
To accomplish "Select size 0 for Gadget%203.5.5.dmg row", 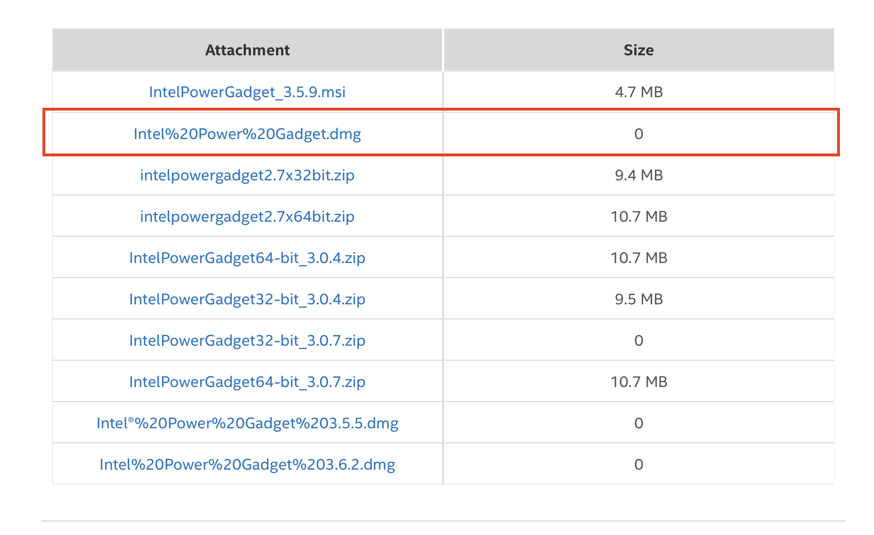I will click(x=639, y=423).
